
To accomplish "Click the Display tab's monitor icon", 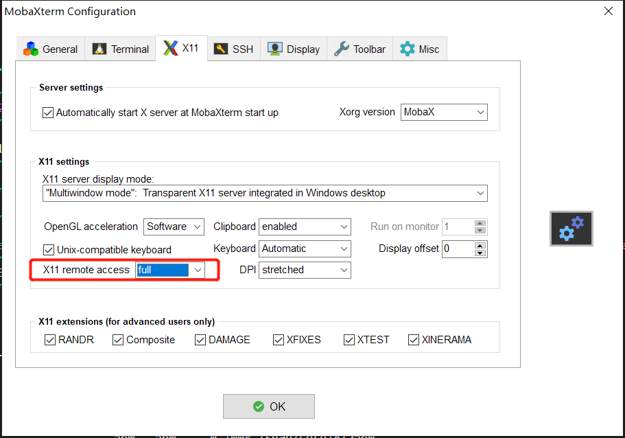I will [274, 49].
